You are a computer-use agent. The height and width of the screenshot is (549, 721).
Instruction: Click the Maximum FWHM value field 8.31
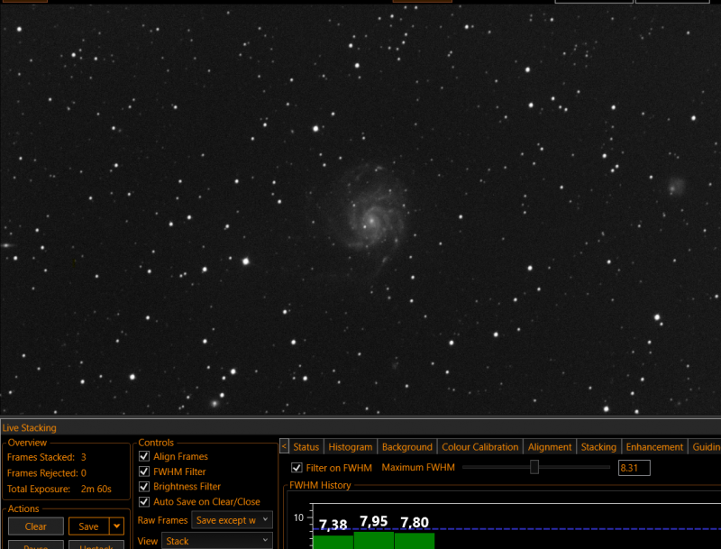click(634, 468)
